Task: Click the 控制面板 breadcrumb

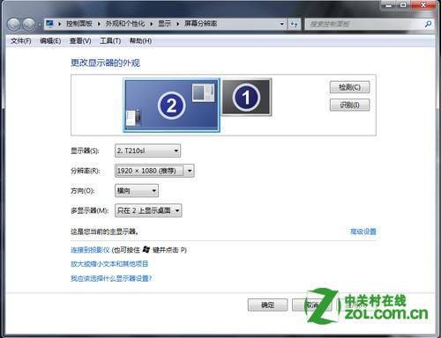Action: tap(79, 24)
